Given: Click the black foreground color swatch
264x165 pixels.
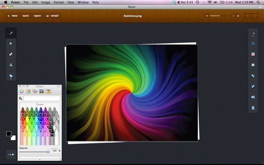Looking at the screenshot, I should point(9,133).
